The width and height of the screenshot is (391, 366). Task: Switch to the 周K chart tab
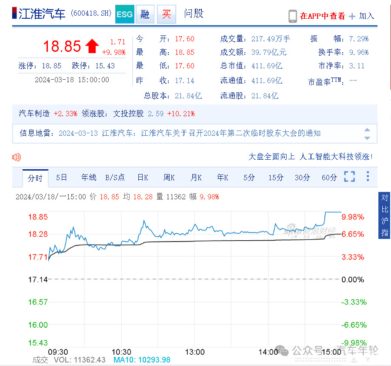tap(169, 178)
